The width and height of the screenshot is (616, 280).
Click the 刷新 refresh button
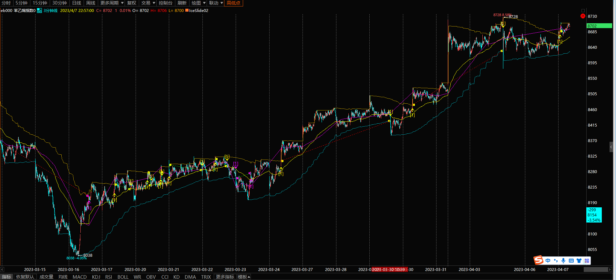pyautogui.click(x=182, y=3)
